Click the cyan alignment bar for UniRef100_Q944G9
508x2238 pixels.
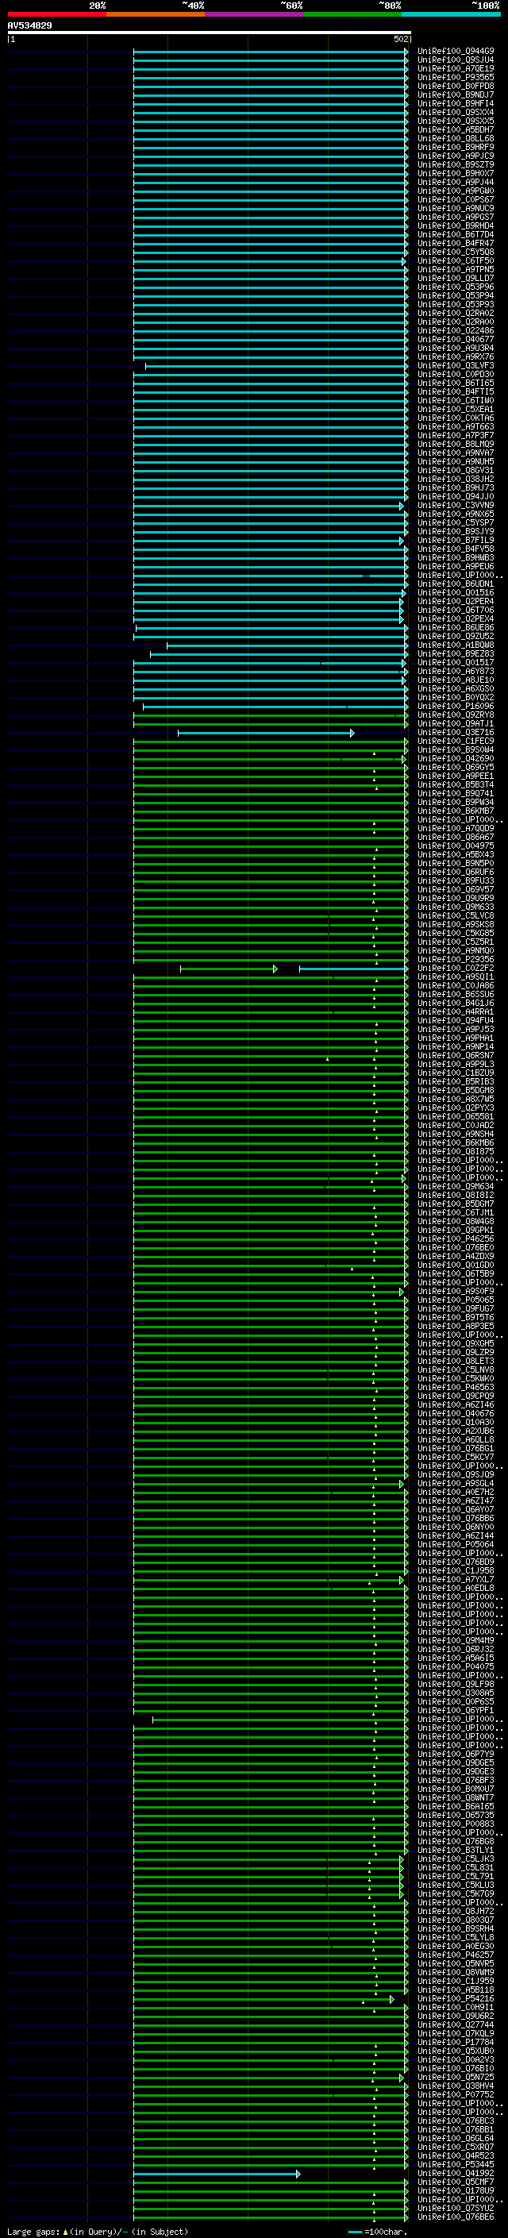tap(270, 52)
